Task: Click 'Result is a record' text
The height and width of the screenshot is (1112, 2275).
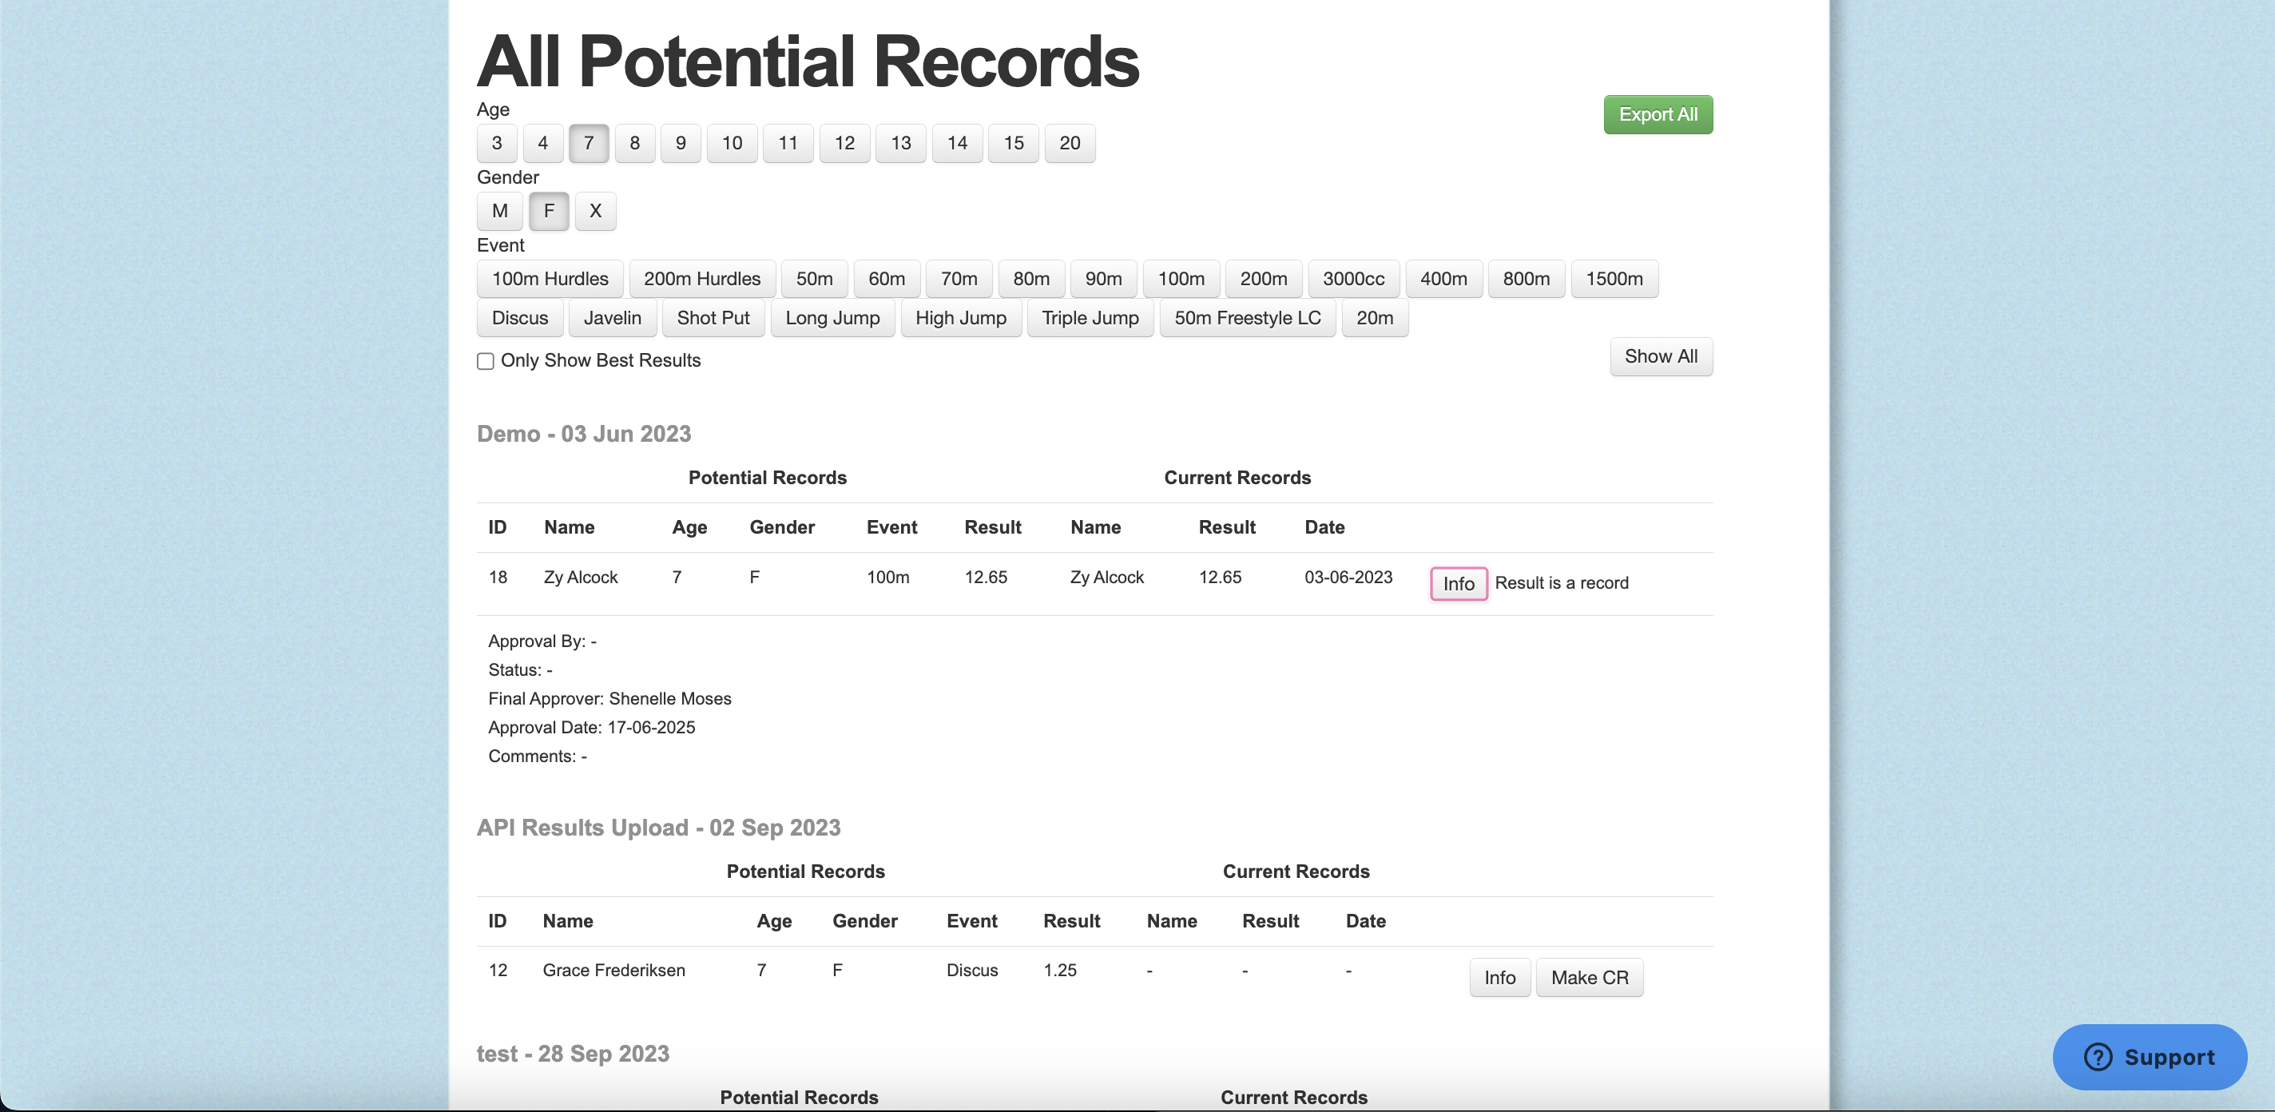Action: point(1562,583)
